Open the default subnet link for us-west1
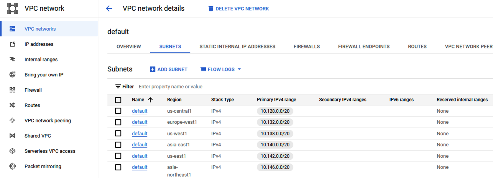This screenshot has height=178, width=493. pyautogui.click(x=140, y=134)
